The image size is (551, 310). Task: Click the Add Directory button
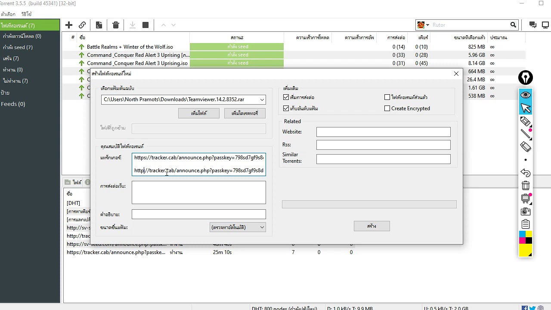[x=245, y=113]
